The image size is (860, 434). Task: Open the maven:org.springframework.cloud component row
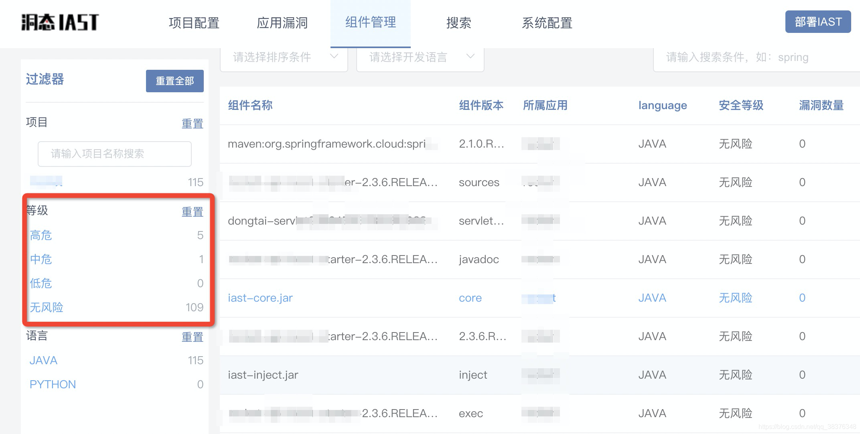540,144
